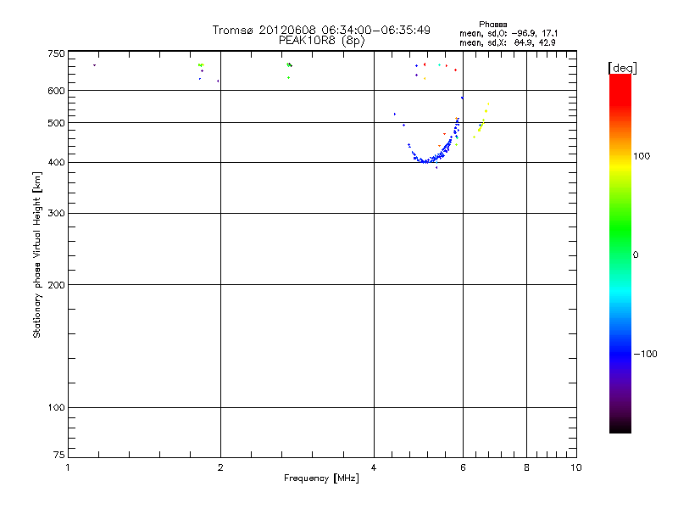The image size is (678, 509).
Task: Click the x-axis tick label '1'
Action: 68,468
